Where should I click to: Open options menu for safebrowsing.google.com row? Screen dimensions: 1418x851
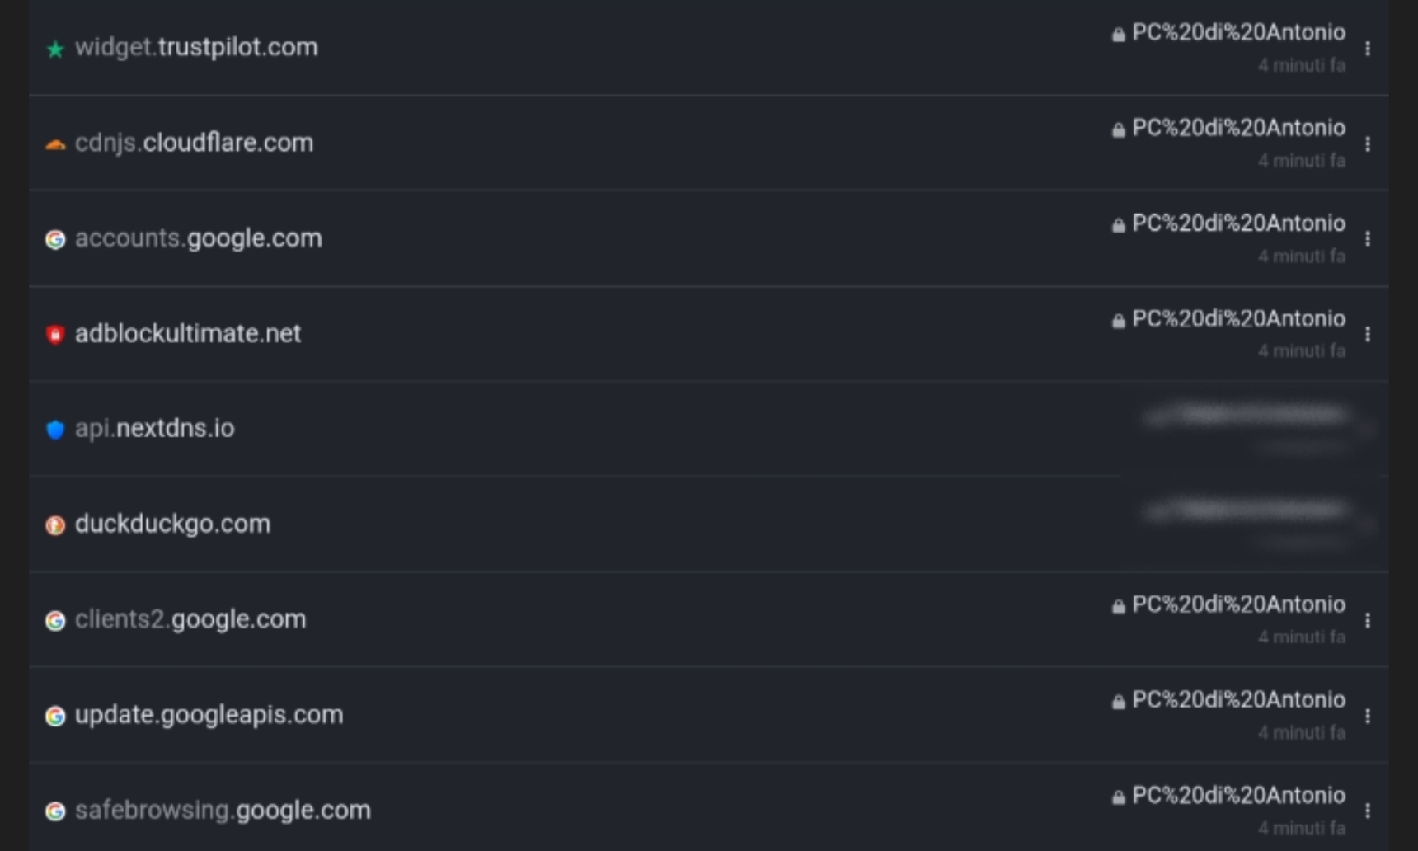coord(1368,811)
